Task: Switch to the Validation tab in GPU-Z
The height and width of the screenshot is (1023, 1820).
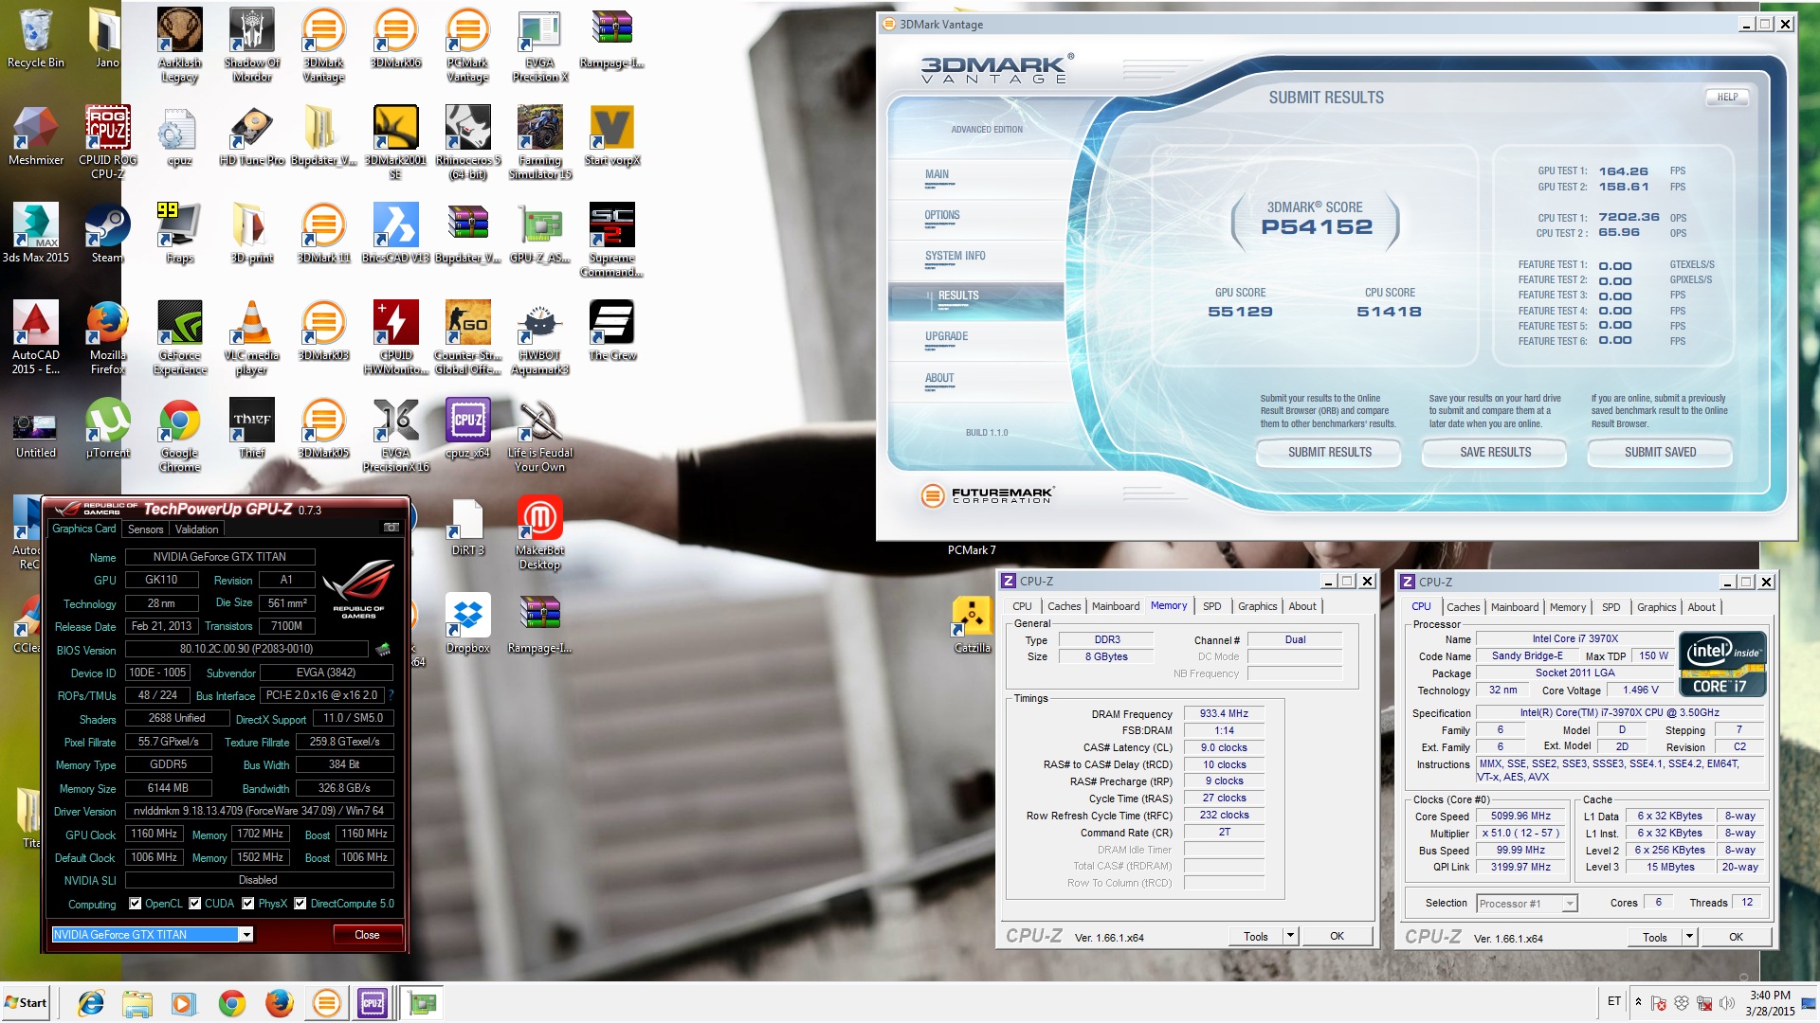Action: pos(197,529)
